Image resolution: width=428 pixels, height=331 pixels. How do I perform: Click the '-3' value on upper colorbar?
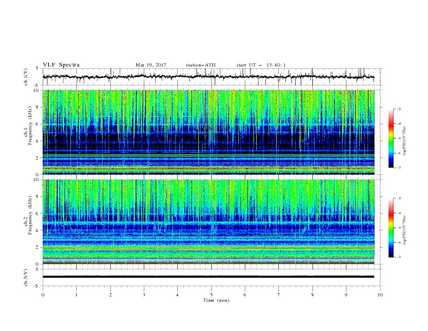398,109
